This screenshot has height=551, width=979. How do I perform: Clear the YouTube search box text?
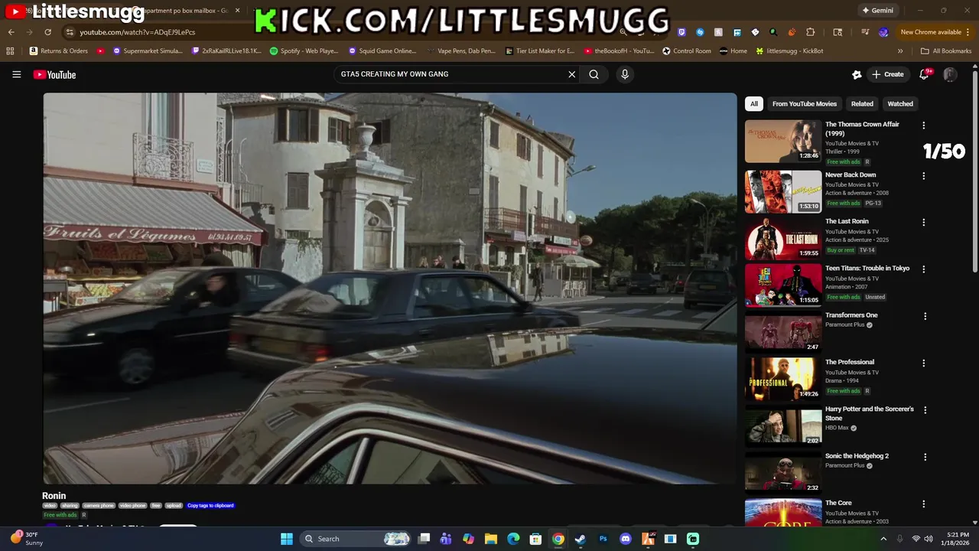pyautogui.click(x=571, y=74)
